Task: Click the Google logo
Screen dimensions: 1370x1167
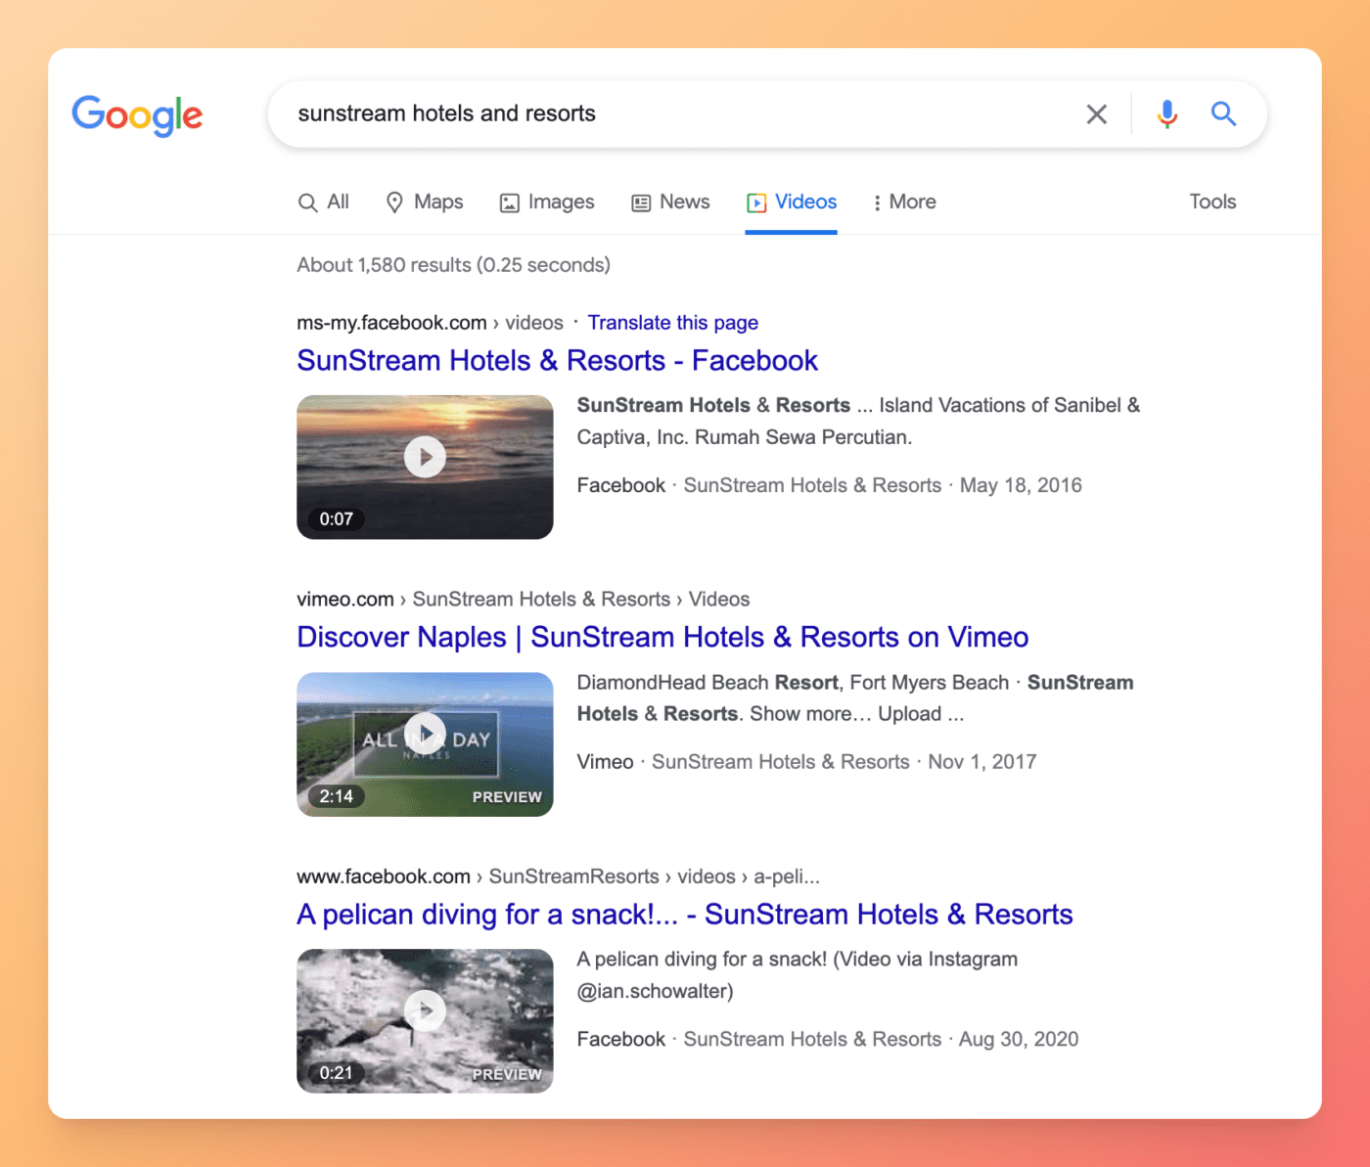Action: point(137,115)
